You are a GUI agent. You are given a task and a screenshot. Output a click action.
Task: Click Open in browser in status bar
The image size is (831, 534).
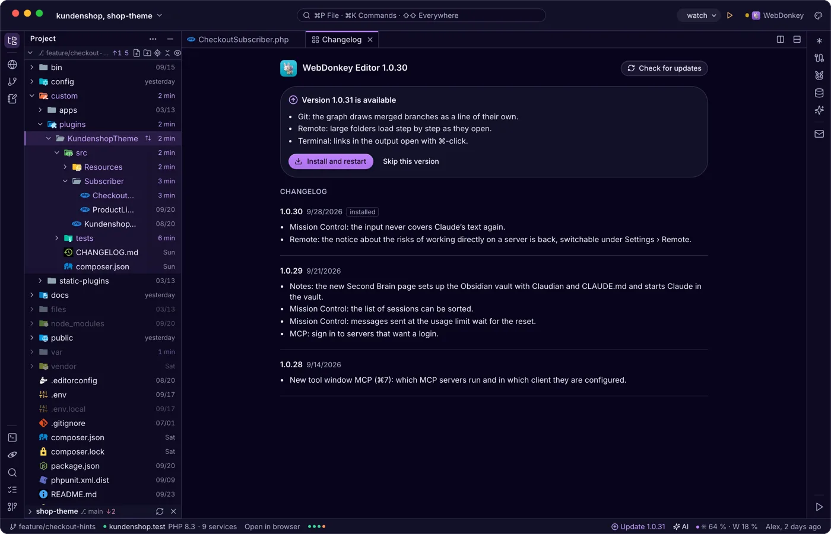[x=272, y=526]
